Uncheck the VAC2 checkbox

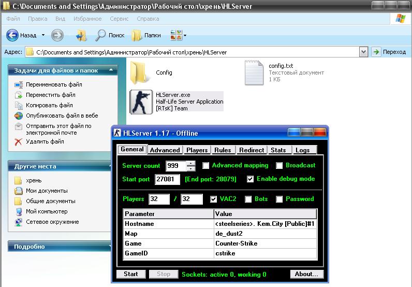click(213, 199)
